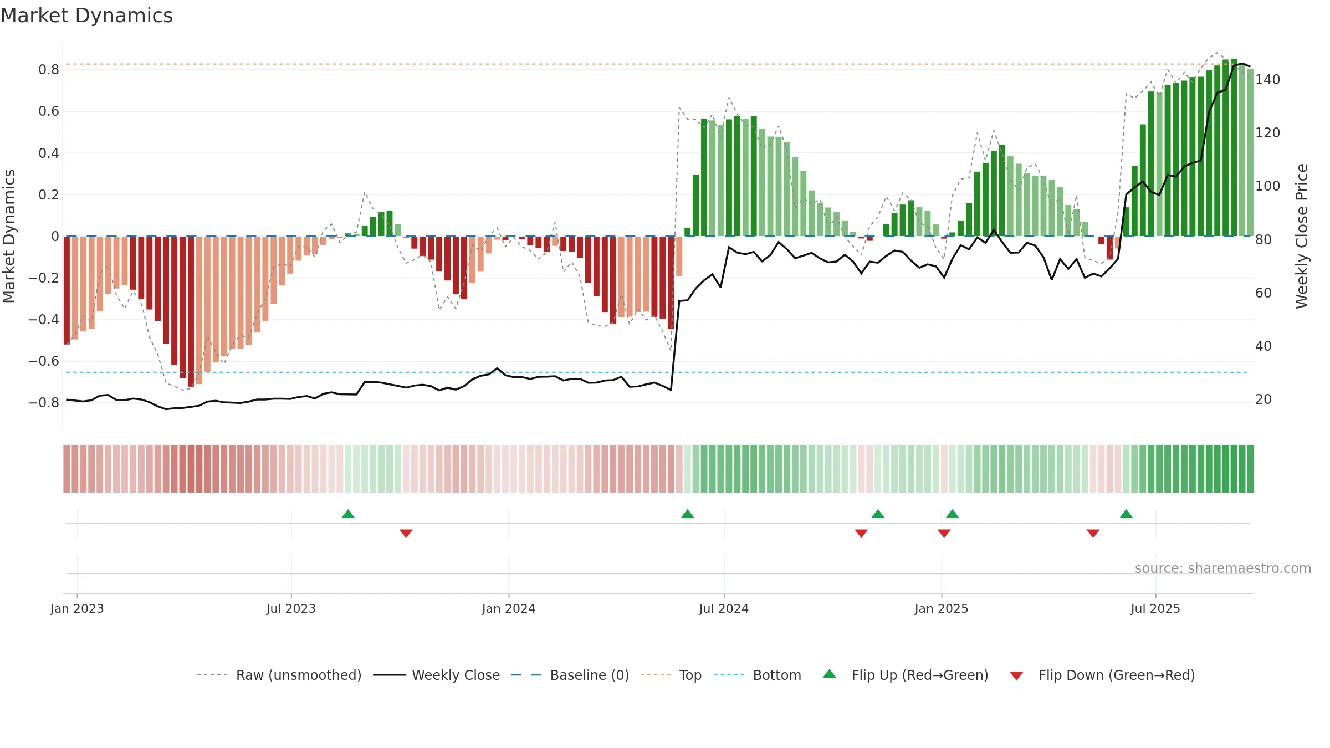Click the 0.8 left-axis tick label
Image resolution: width=1330 pixels, height=748 pixels.
(49, 69)
